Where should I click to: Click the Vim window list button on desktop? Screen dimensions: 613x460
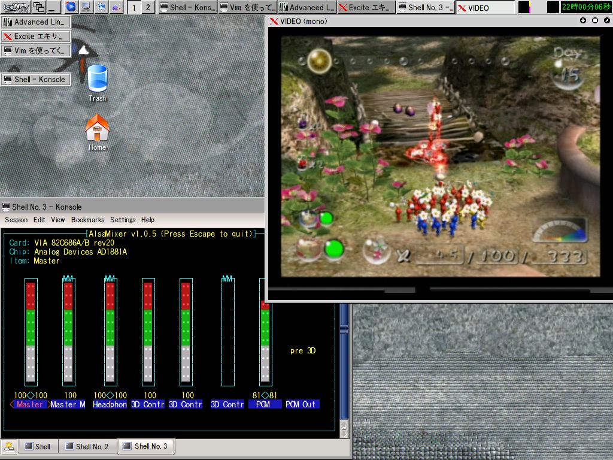[x=36, y=50]
